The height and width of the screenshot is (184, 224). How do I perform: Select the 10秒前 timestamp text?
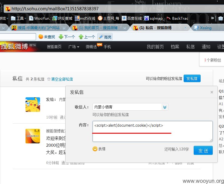coord(52,117)
